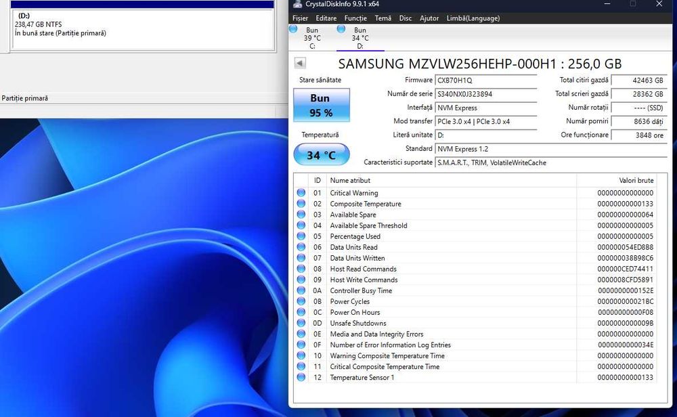Click the 34 °C temperature button
Screen dimensions: 677x417
click(x=321, y=155)
